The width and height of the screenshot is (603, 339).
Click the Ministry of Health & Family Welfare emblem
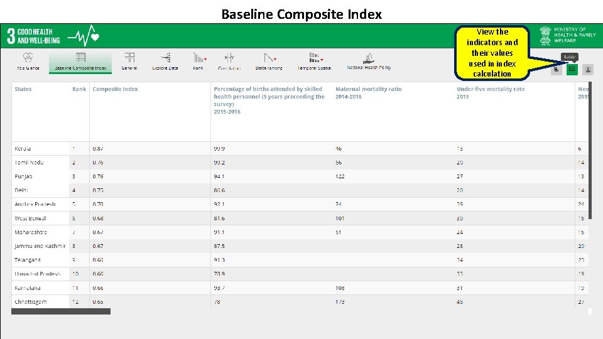click(545, 36)
